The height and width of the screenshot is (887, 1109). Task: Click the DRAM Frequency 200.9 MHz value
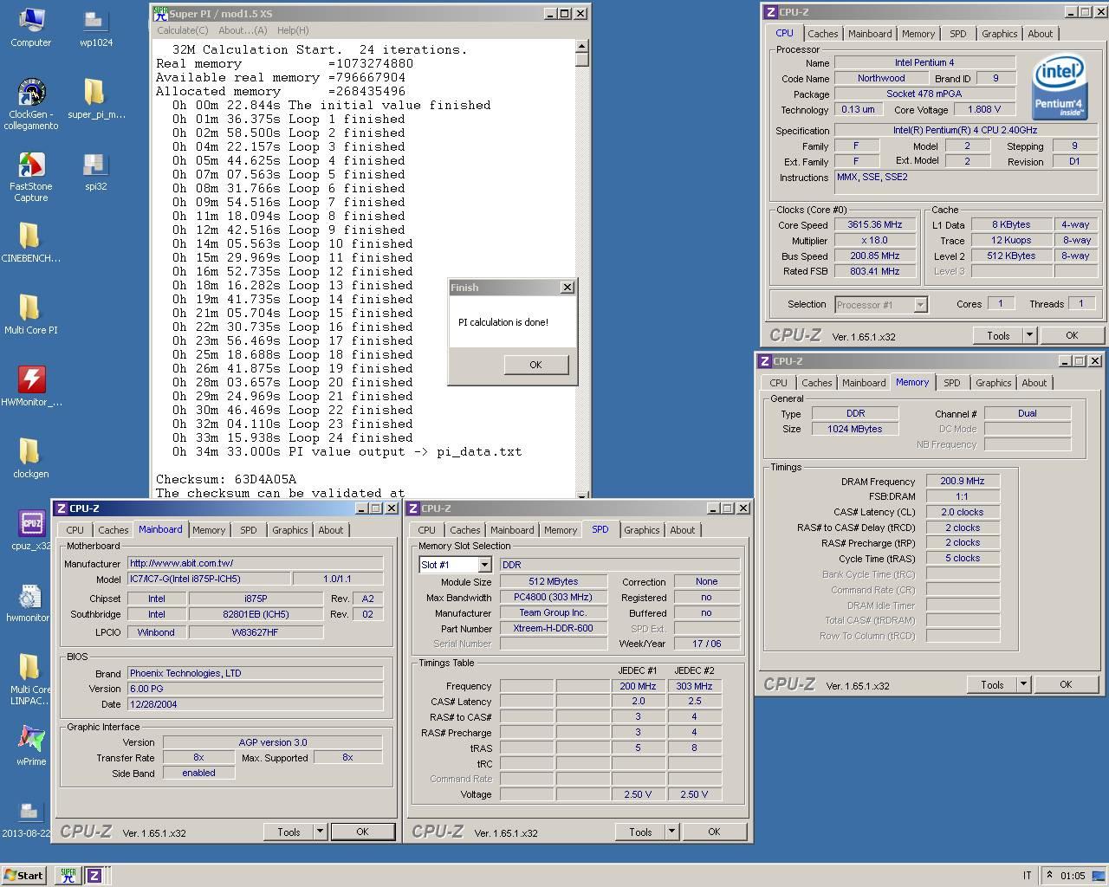tap(962, 481)
